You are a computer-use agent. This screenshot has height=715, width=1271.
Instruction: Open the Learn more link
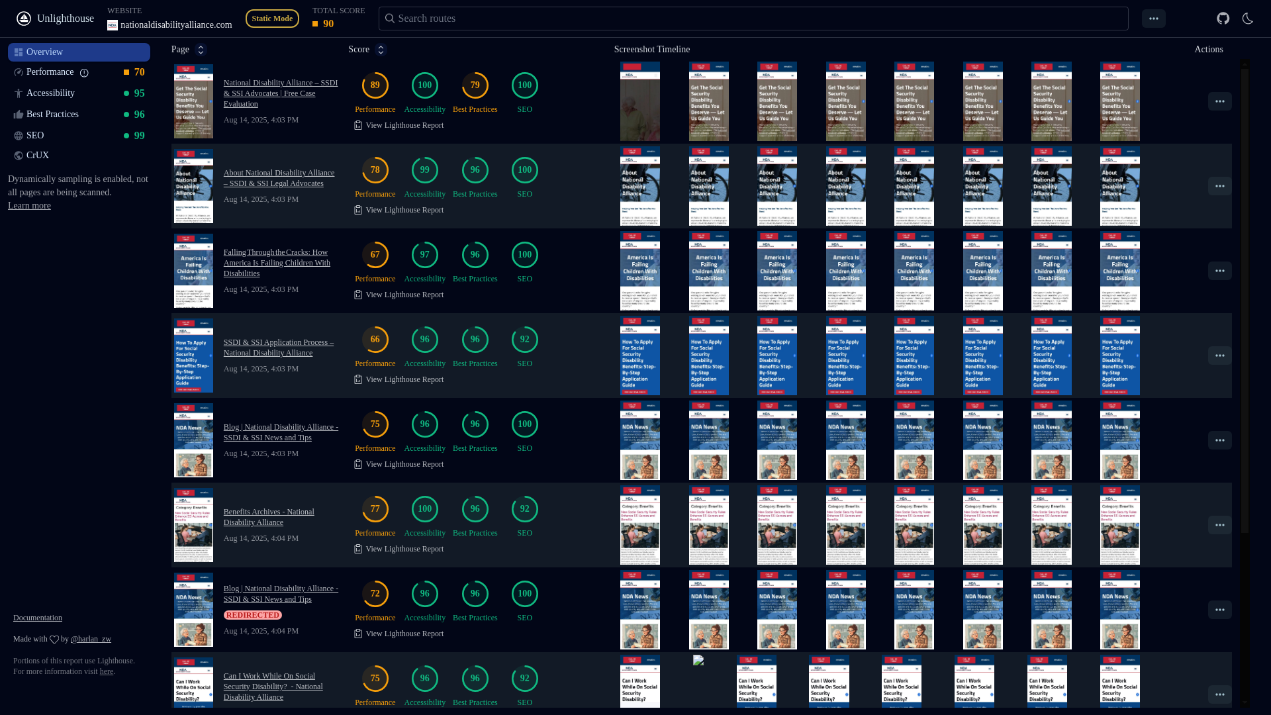[29, 206]
